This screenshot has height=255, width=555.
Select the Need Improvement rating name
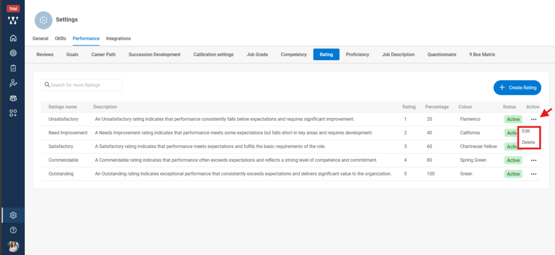coord(68,133)
